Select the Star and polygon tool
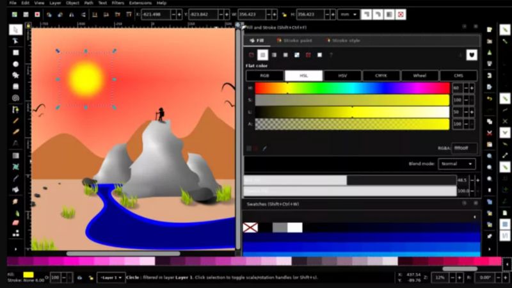Viewport: 512px width, 288px height. pyautogui.click(x=15, y=75)
